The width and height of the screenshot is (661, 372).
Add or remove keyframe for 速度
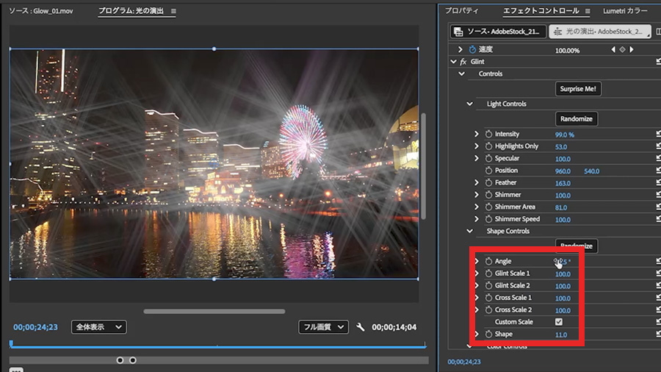(x=622, y=49)
